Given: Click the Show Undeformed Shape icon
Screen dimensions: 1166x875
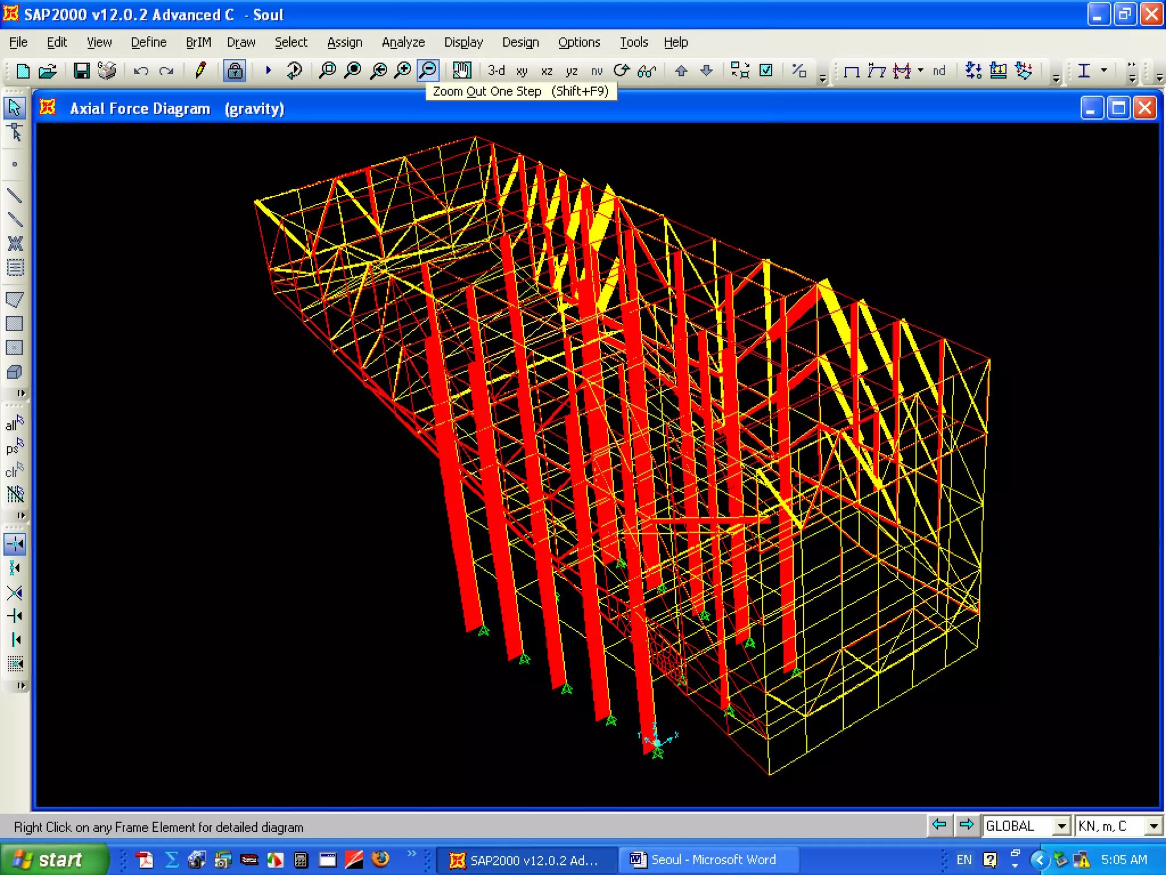Looking at the screenshot, I should point(851,71).
